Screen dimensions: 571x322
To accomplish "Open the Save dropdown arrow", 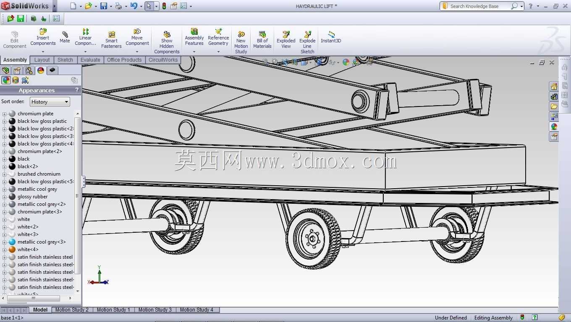I will [x=111, y=6].
